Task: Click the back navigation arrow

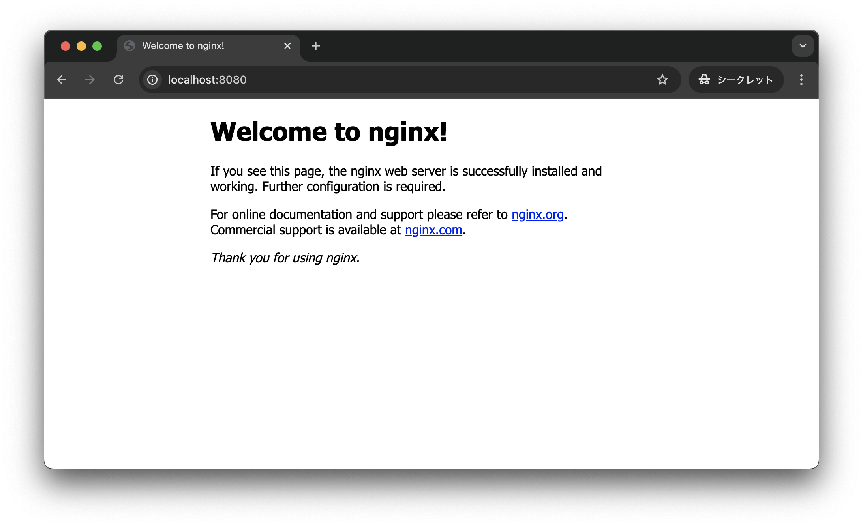Action: point(62,80)
